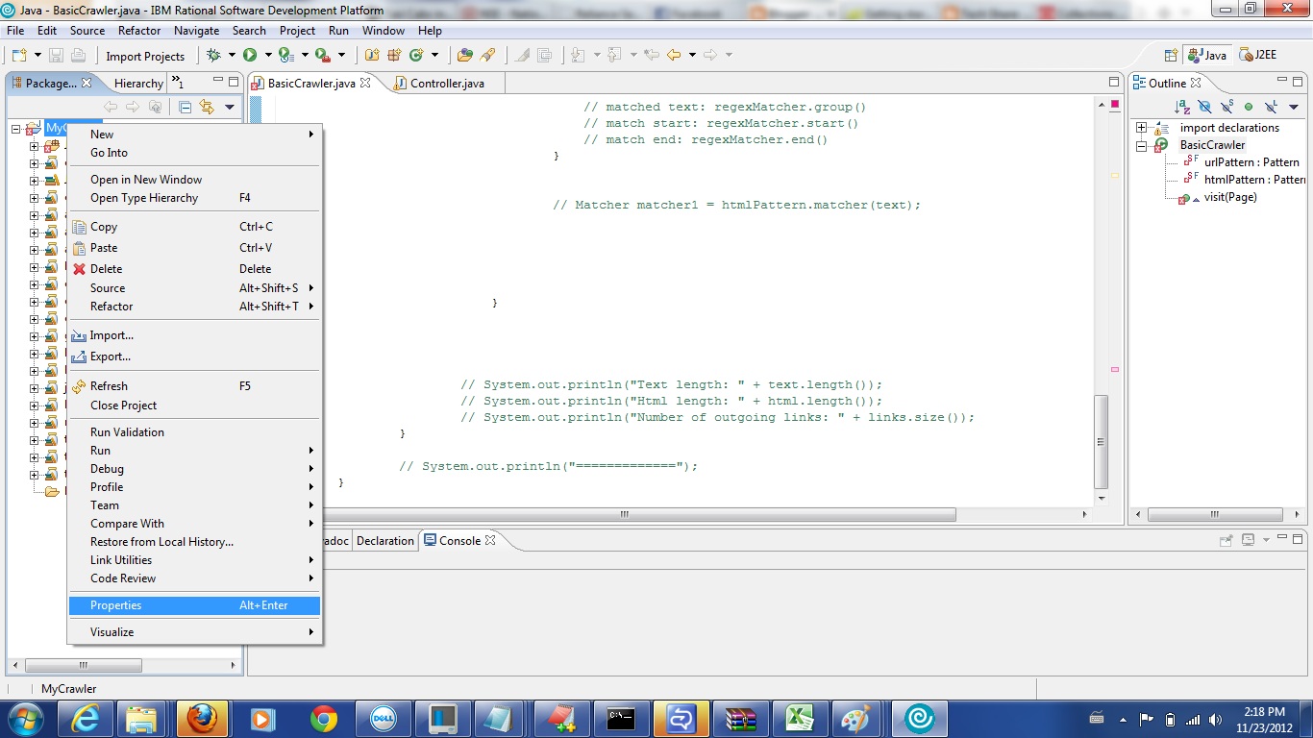Open Firefox from the taskbar
The width and height of the screenshot is (1313, 738).
point(201,718)
